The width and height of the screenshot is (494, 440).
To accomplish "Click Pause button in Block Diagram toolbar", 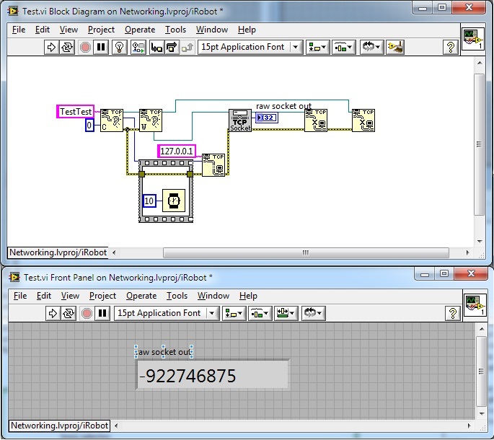I will click(101, 48).
